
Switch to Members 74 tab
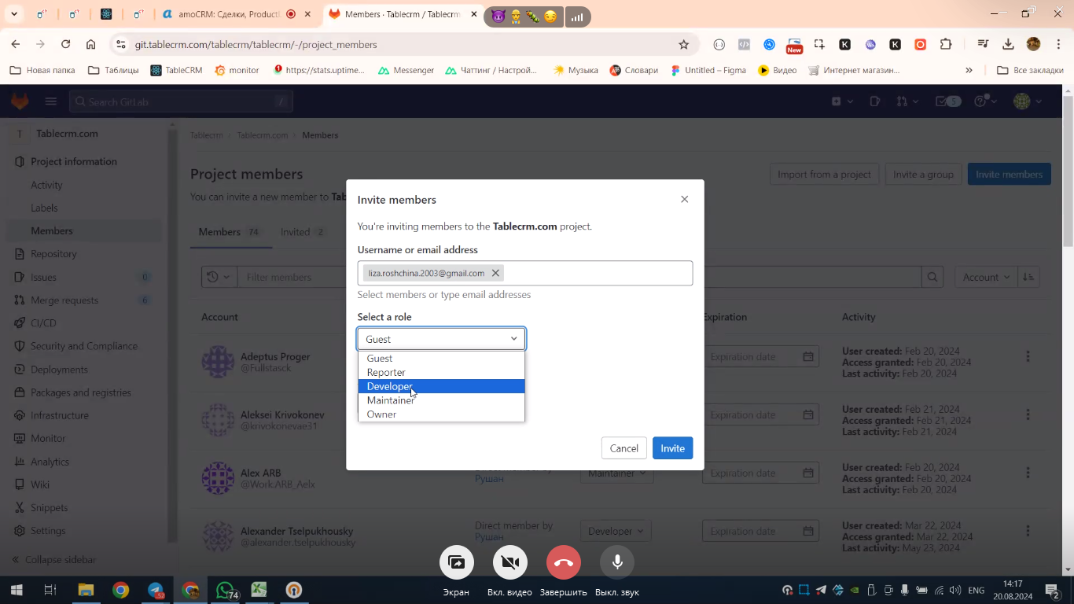click(230, 232)
